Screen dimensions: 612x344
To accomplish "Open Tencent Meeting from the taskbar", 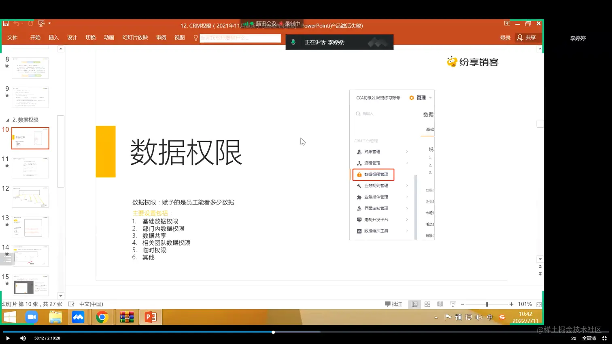I will point(78,317).
